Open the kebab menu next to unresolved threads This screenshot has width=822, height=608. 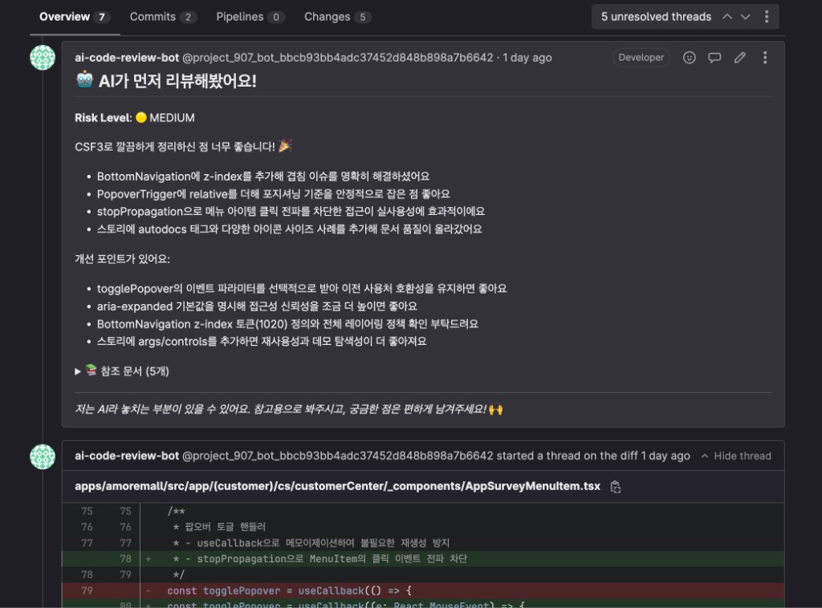768,16
